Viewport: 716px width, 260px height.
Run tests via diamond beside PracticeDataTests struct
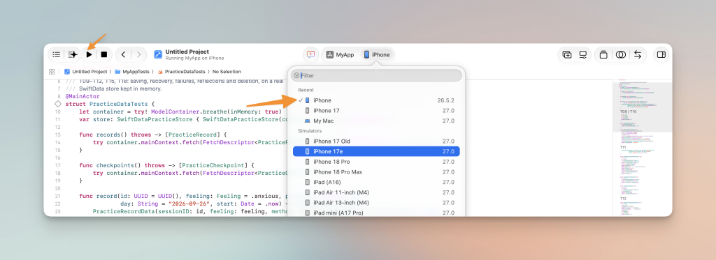(x=57, y=104)
